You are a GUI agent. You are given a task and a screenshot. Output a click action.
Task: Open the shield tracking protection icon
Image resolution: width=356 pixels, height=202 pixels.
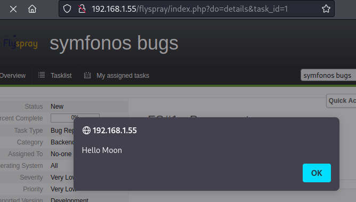[67, 9]
